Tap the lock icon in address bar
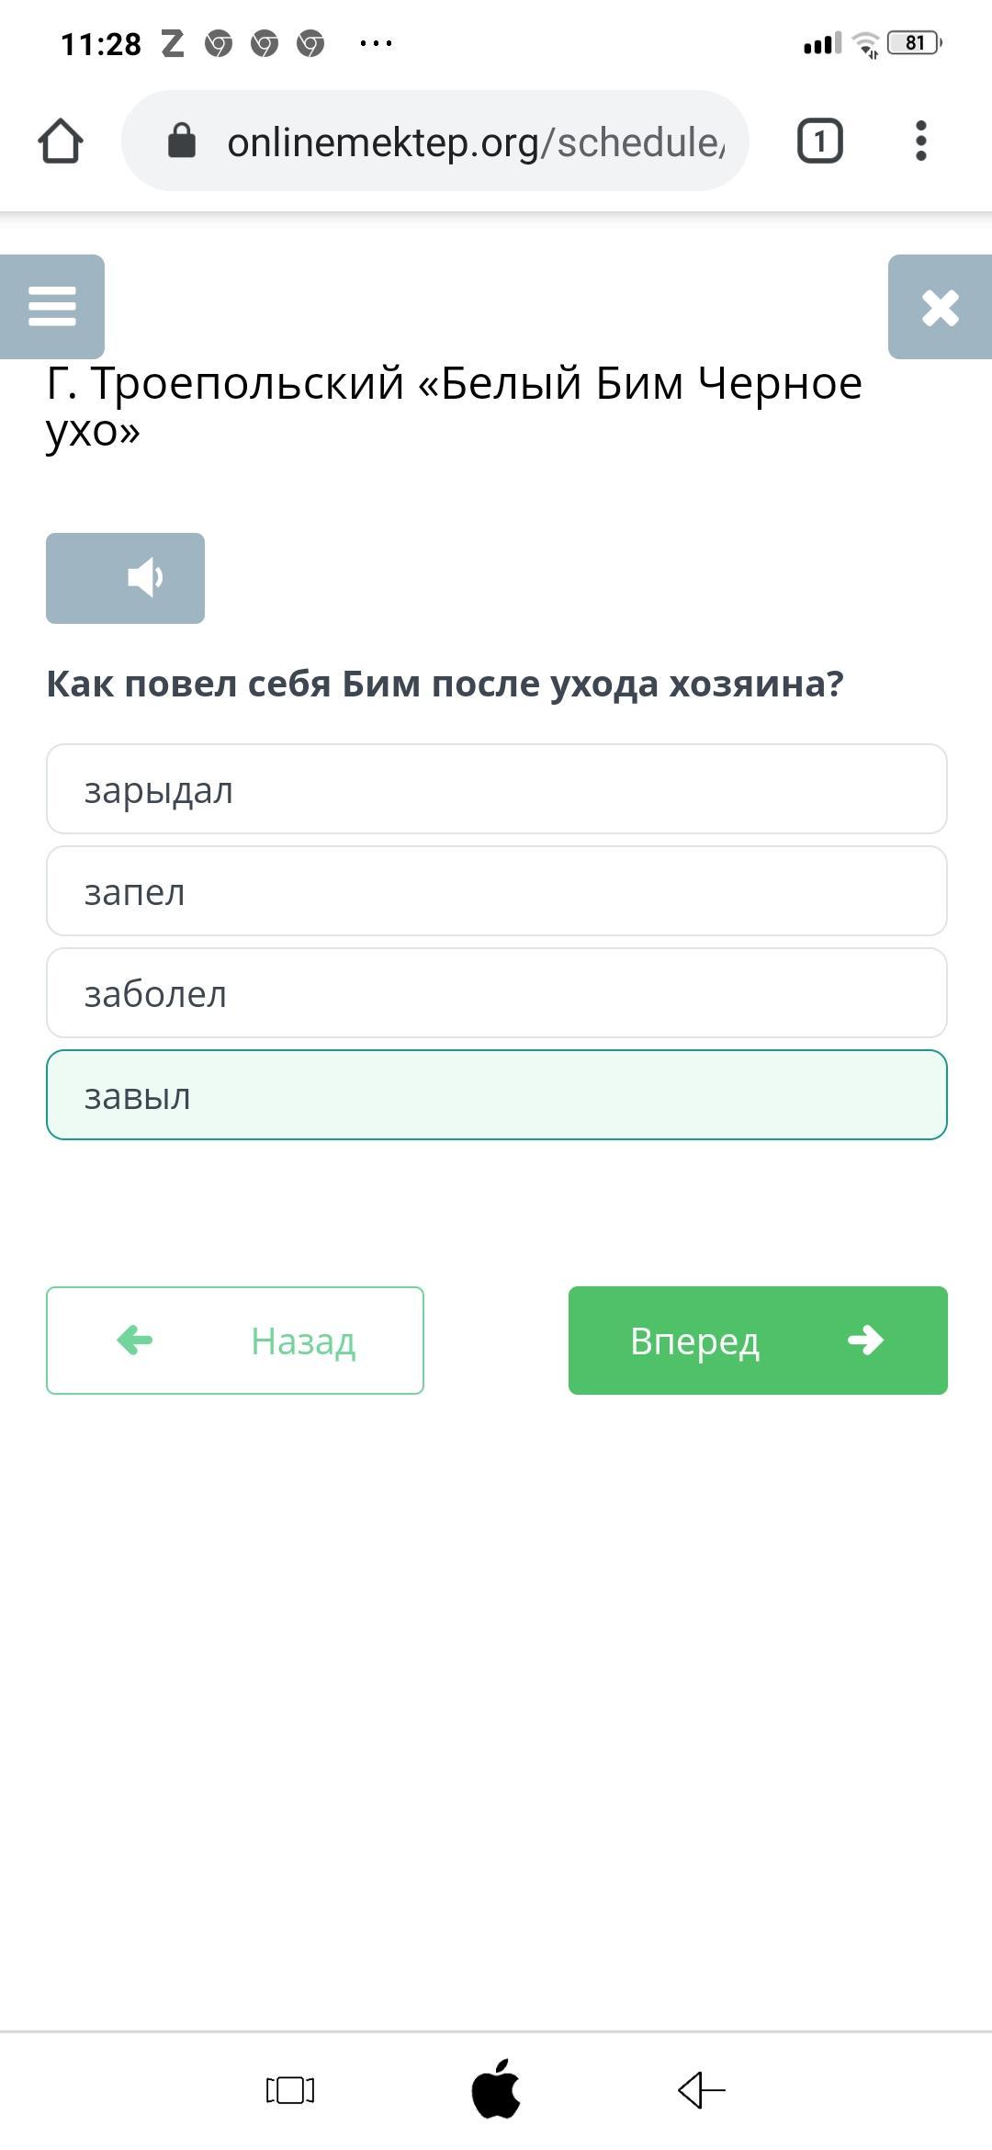The height and width of the screenshot is (2150, 992). pyautogui.click(x=182, y=141)
